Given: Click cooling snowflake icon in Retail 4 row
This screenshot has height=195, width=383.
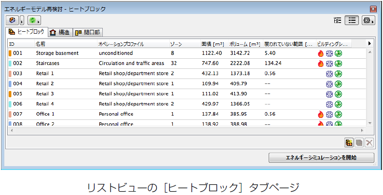Looking at the screenshot, I should (329, 104).
